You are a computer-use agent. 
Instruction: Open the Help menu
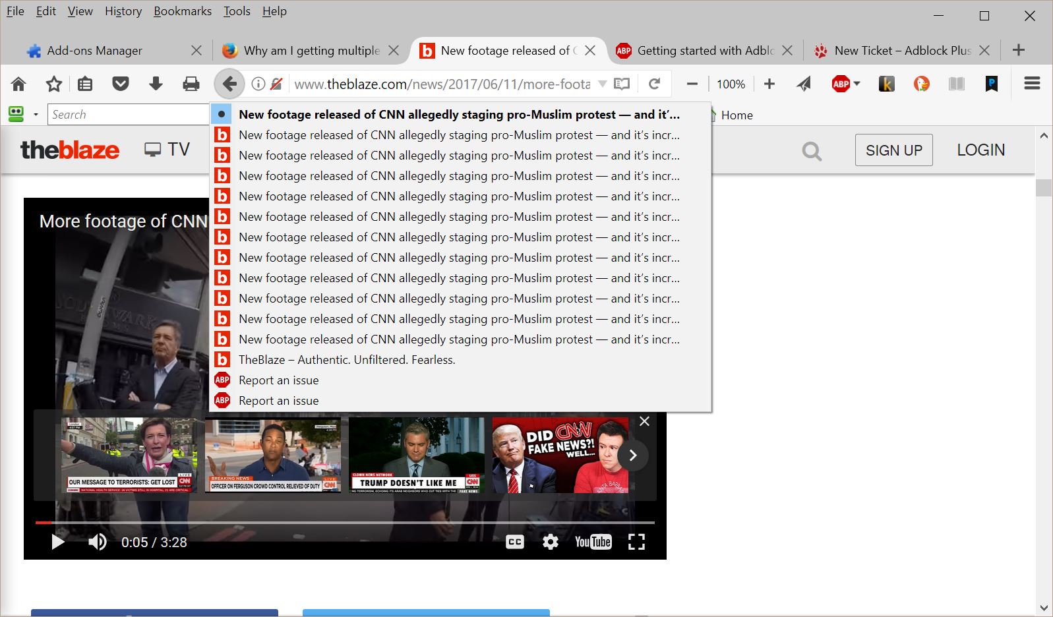click(x=274, y=11)
